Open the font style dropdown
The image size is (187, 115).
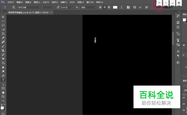49,7
